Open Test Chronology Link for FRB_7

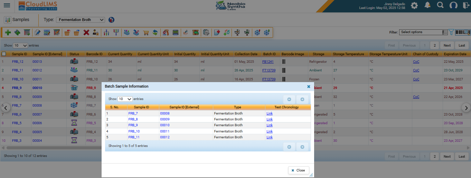[x=270, y=113]
